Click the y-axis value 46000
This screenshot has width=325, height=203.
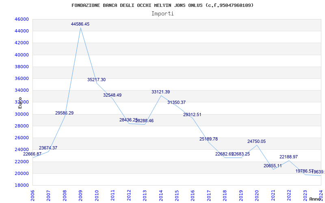tap(22, 19)
